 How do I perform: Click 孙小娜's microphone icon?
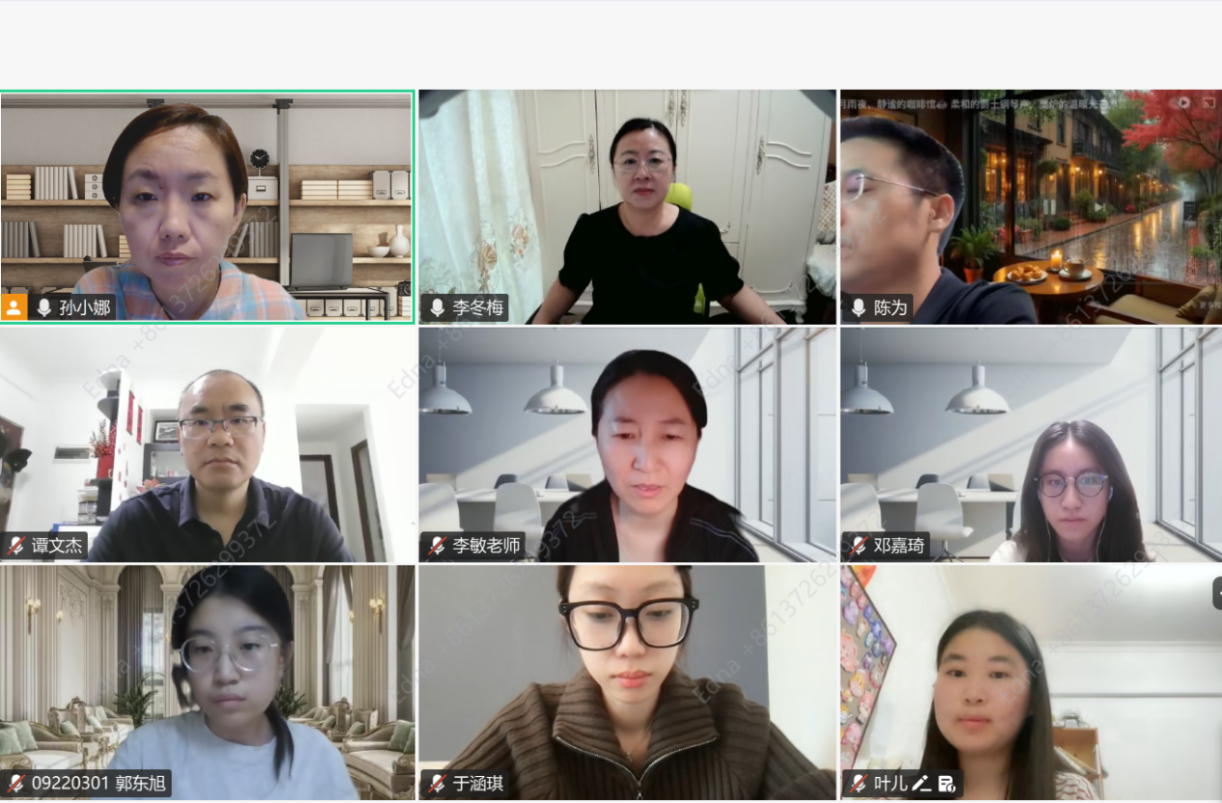point(44,308)
